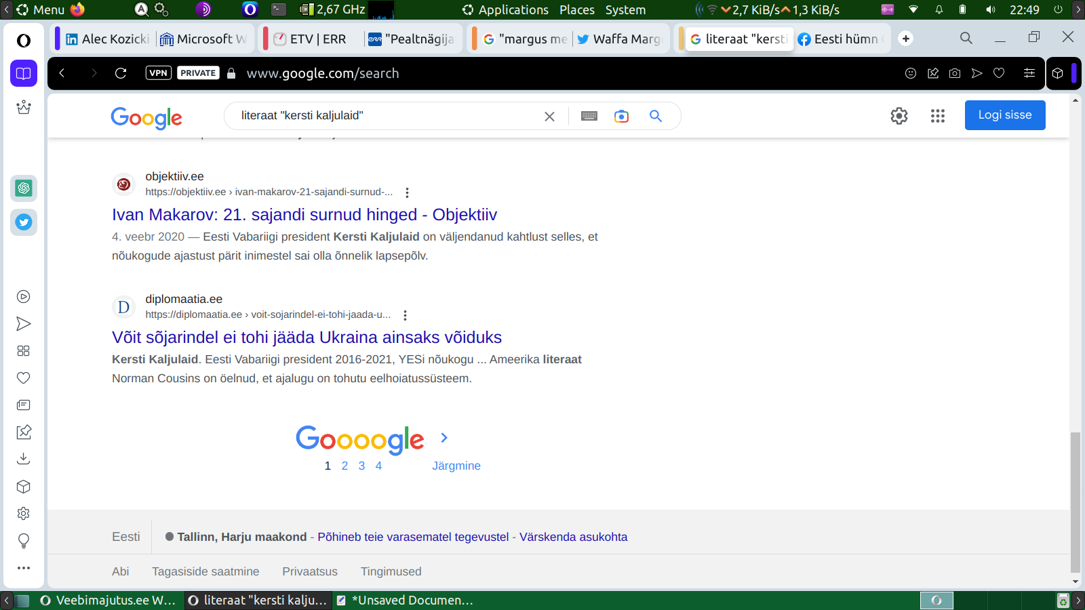Switch to Waffa Marg Twitter tab
The height and width of the screenshot is (610, 1085).
pyautogui.click(x=619, y=39)
